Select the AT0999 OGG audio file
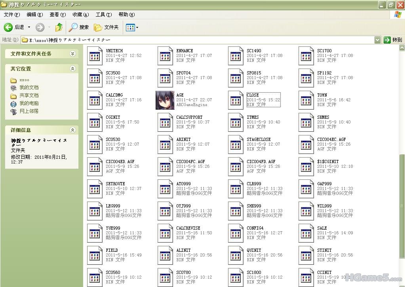The image size is (405, 287). pos(165,189)
